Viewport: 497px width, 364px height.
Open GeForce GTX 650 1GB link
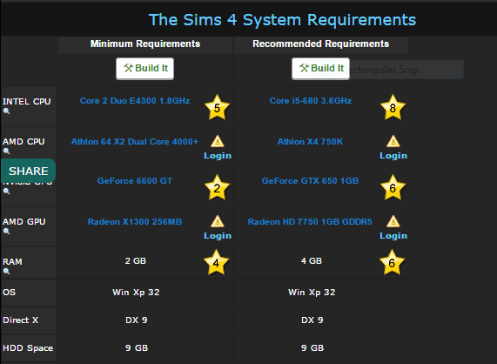(311, 181)
